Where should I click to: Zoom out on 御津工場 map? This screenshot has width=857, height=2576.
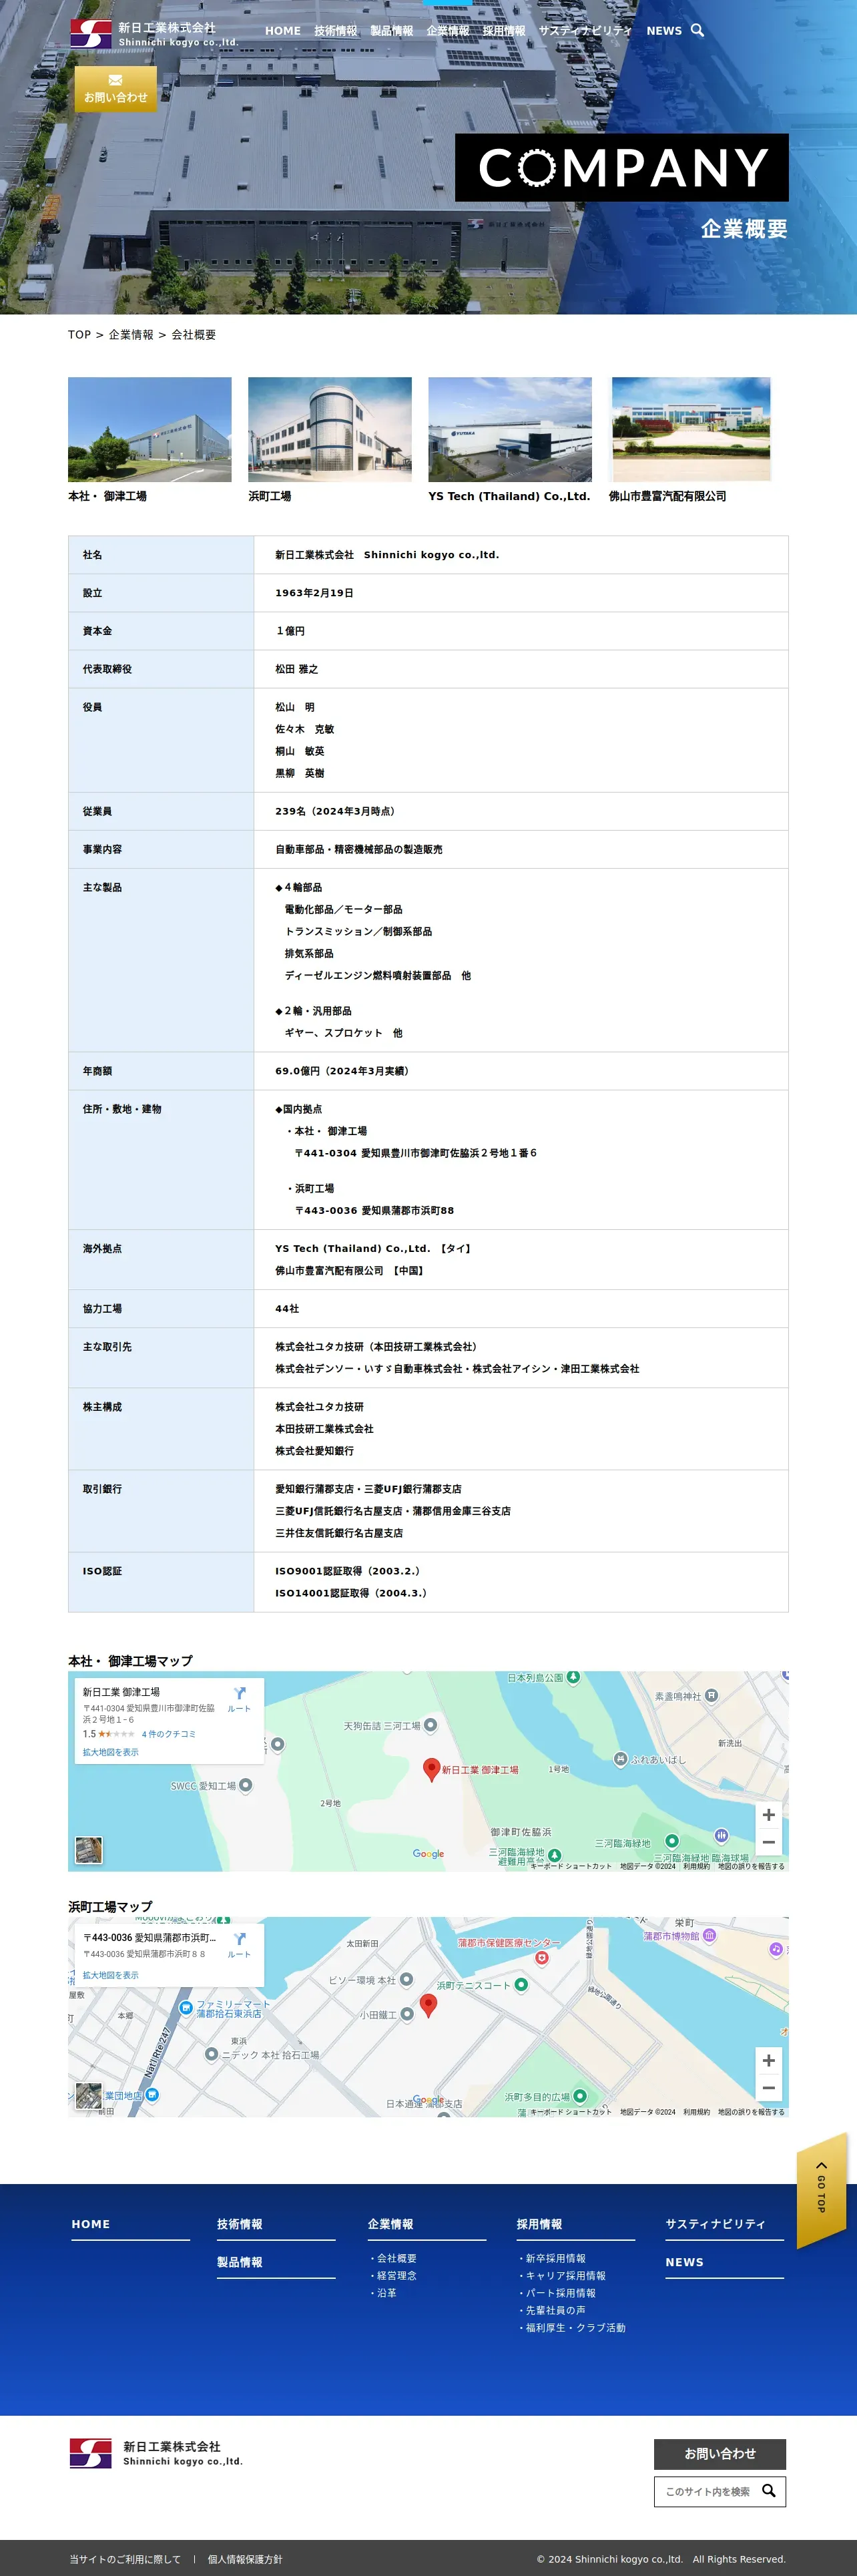click(x=768, y=1842)
